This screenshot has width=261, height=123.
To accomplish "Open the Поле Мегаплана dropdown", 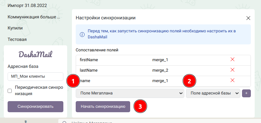I will pos(130,93).
